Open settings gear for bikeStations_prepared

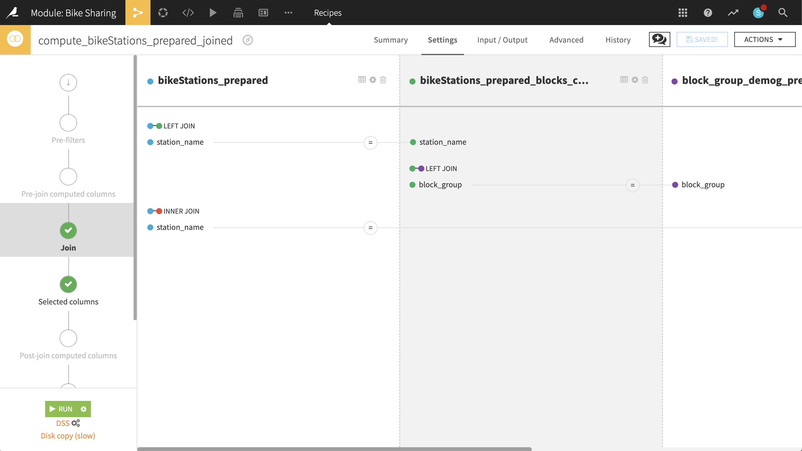click(373, 80)
